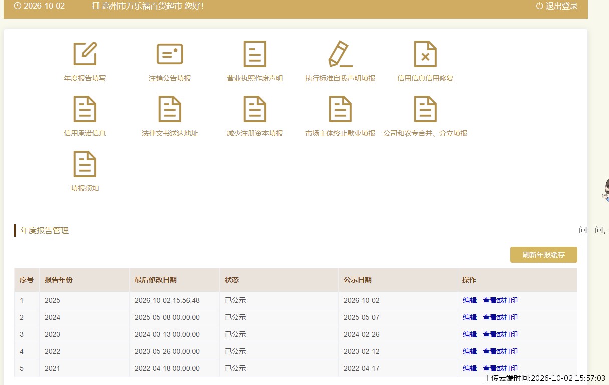Click 编辑 for the 2021 report
609x385 pixels.
point(470,368)
